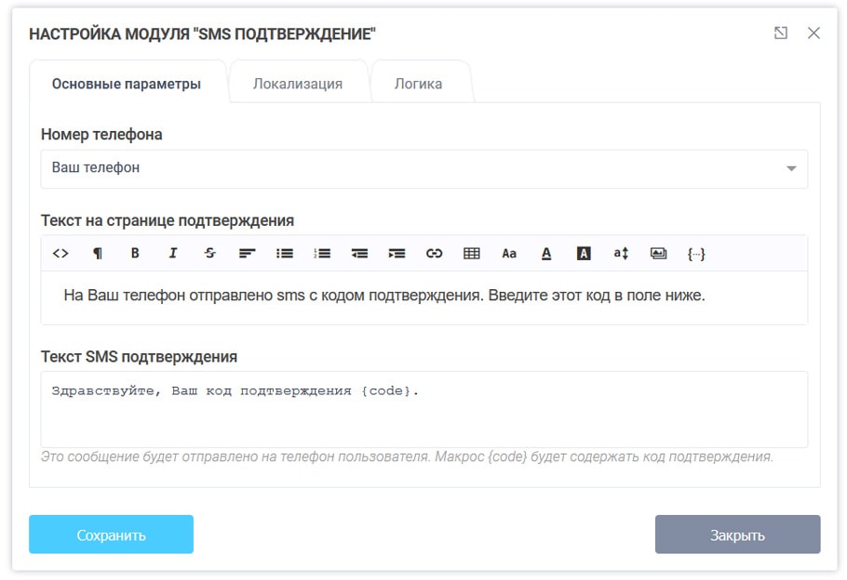Switch to the Локализация tab
The image size is (847, 580).
[300, 83]
